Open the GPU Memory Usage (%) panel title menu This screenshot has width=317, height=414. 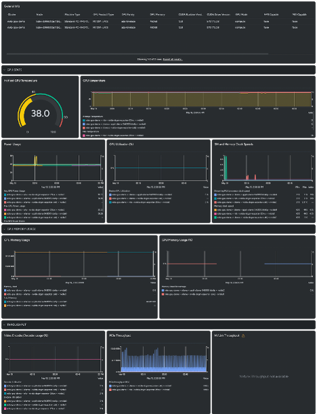(x=177, y=240)
